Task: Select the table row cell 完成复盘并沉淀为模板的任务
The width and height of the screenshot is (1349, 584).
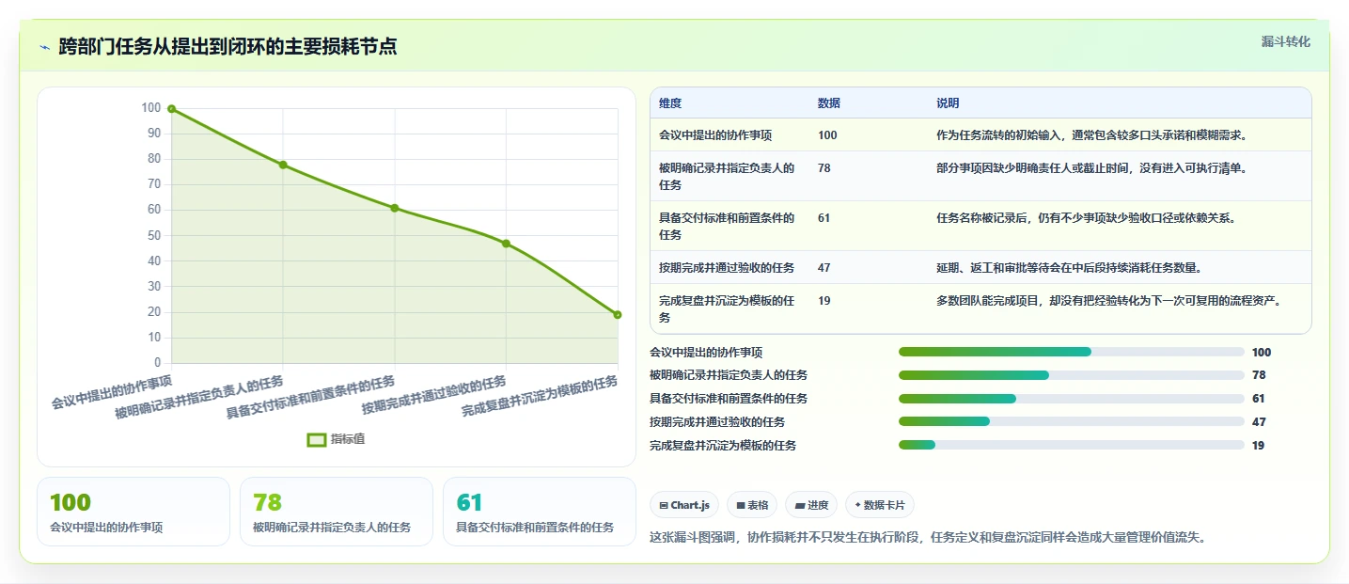Action: coord(728,309)
